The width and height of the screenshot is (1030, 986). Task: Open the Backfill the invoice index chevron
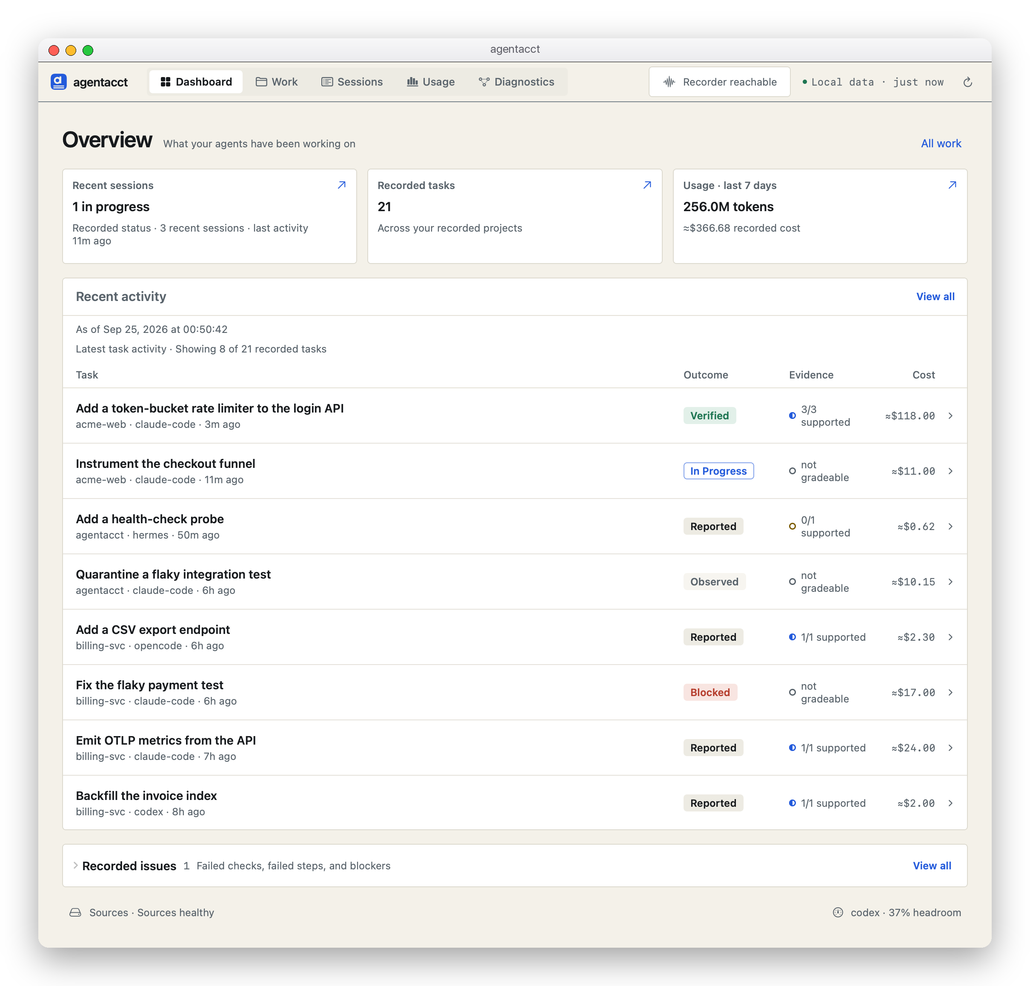951,803
